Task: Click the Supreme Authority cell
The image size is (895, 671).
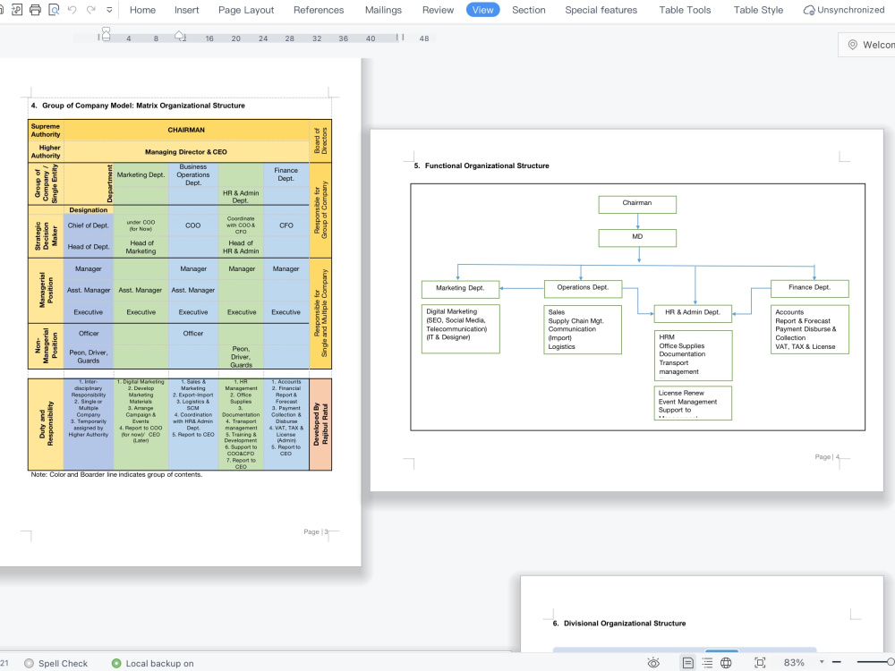Action: (46, 130)
